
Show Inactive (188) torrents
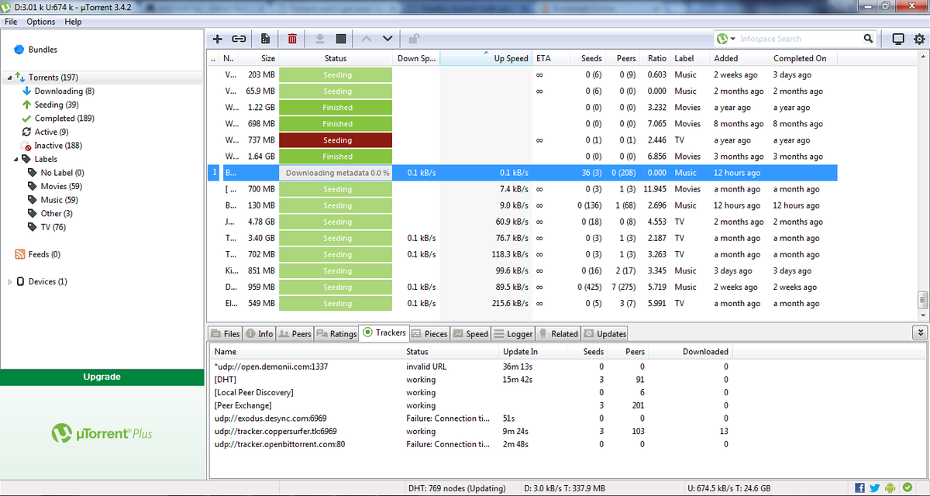(x=59, y=146)
